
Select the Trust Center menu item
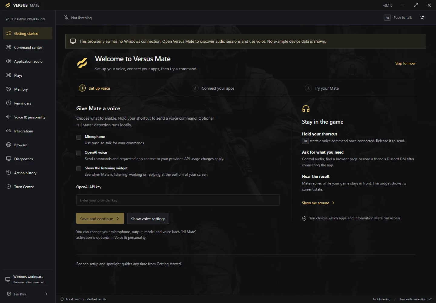[x=28, y=187]
